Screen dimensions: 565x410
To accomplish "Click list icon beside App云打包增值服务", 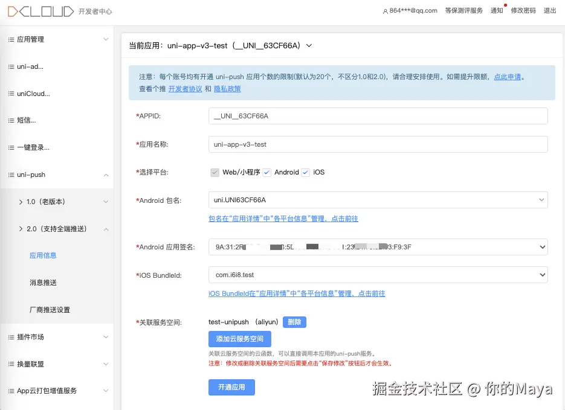I will [x=11, y=391].
